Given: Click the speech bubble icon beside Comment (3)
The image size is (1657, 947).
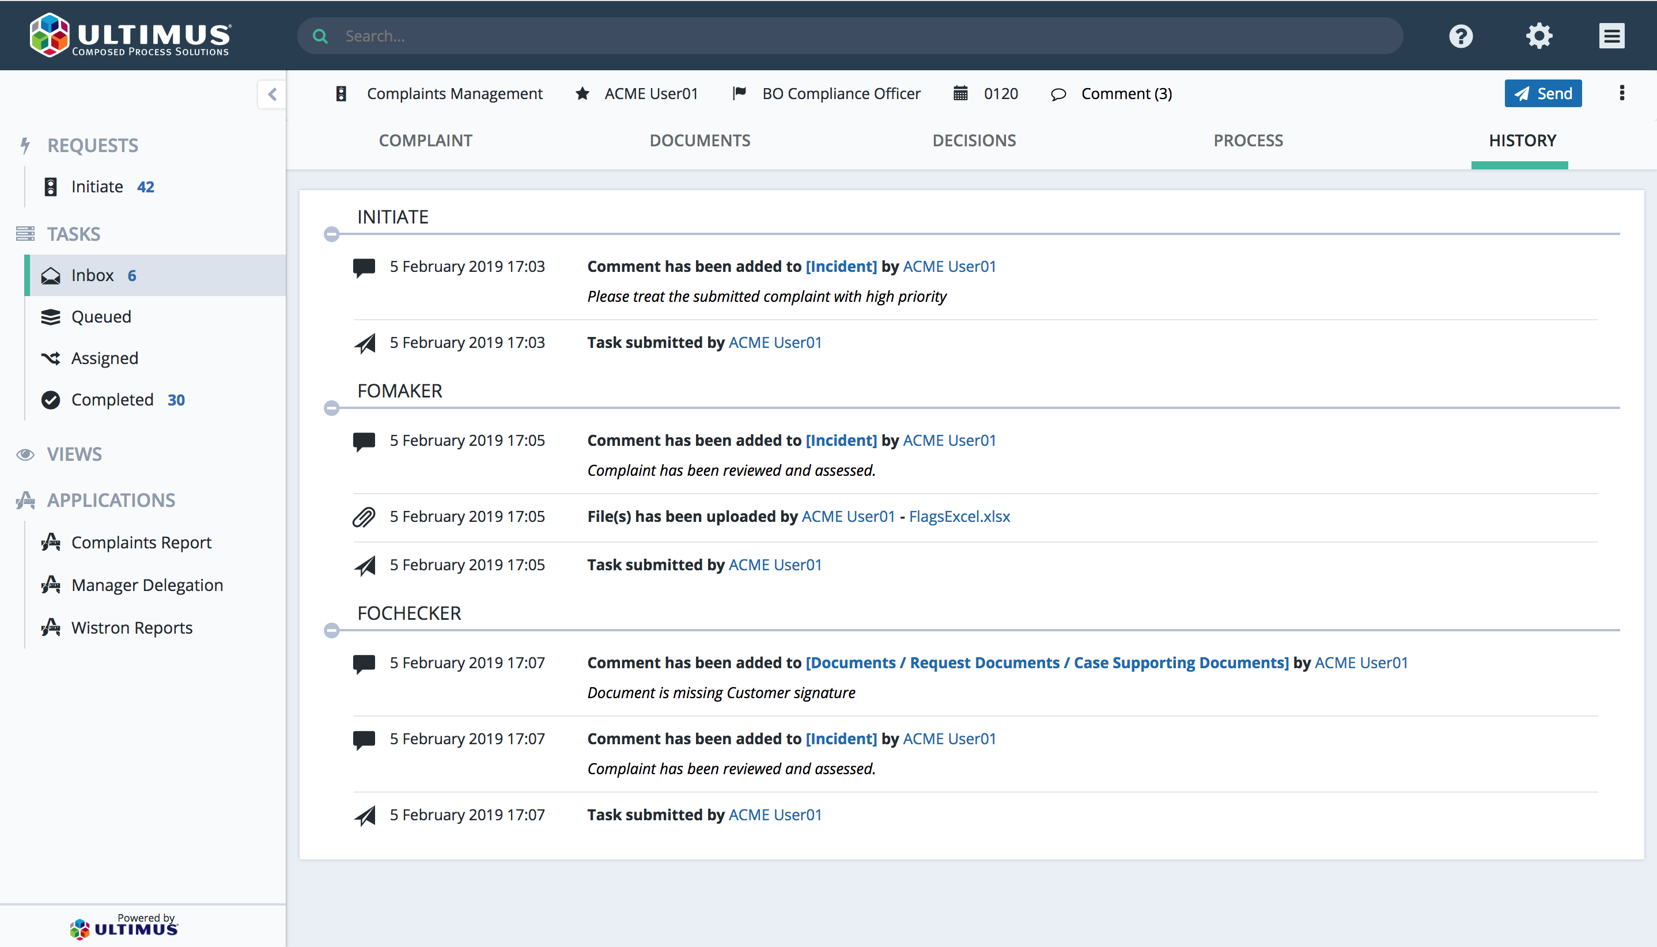Looking at the screenshot, I should pos(1058,94).
